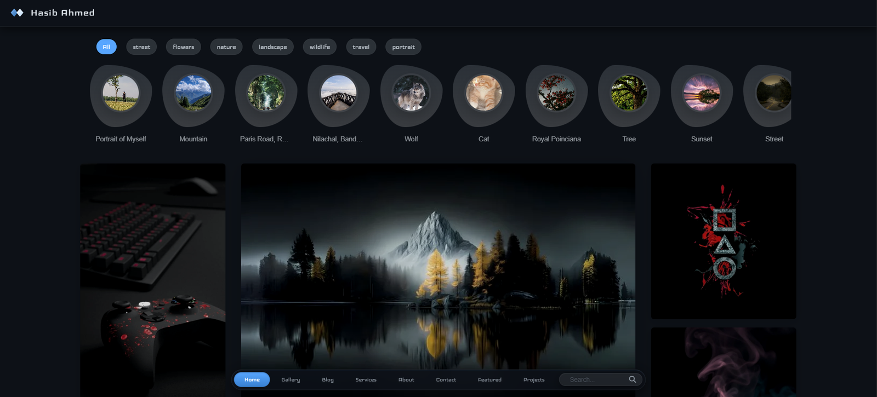
Task: Select the All filter chip
Action: 106,47
